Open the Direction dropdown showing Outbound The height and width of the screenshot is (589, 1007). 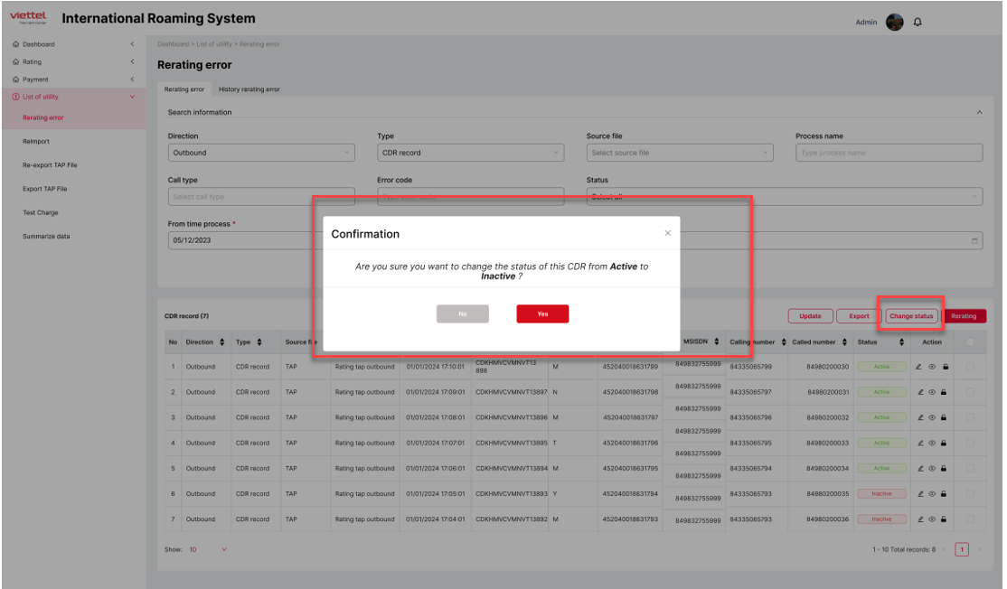[x=261, y=153]
